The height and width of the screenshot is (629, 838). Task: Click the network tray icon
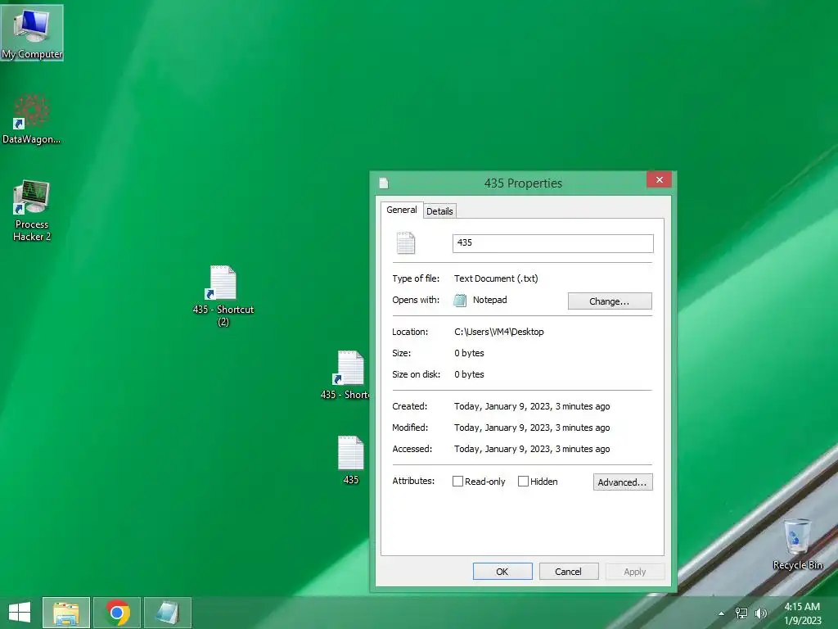(x=741, y=613)
